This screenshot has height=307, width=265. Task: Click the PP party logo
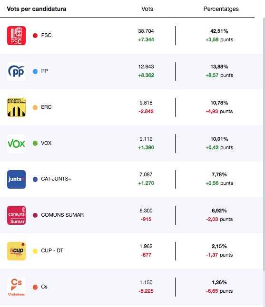[x=17, y=71]
